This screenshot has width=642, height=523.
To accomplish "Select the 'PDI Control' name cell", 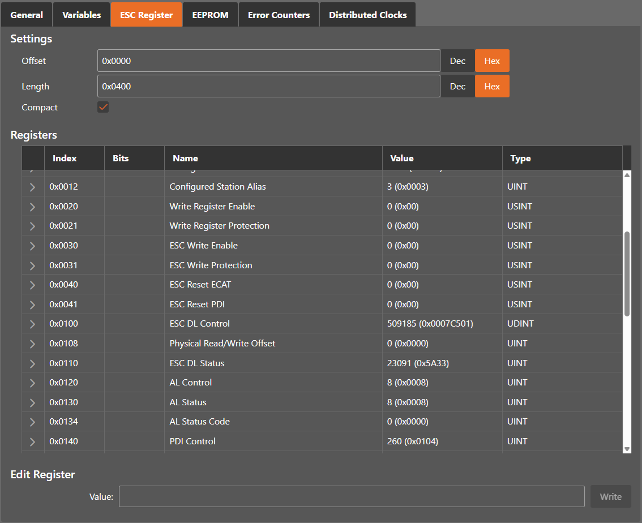I will 273,441.
